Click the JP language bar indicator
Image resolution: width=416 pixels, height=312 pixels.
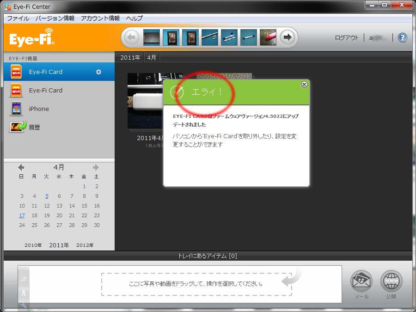coord(24,279)
